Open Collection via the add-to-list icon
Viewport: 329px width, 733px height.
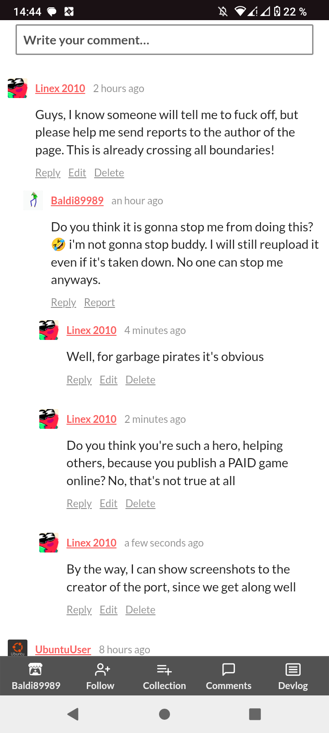pos(164,669)
